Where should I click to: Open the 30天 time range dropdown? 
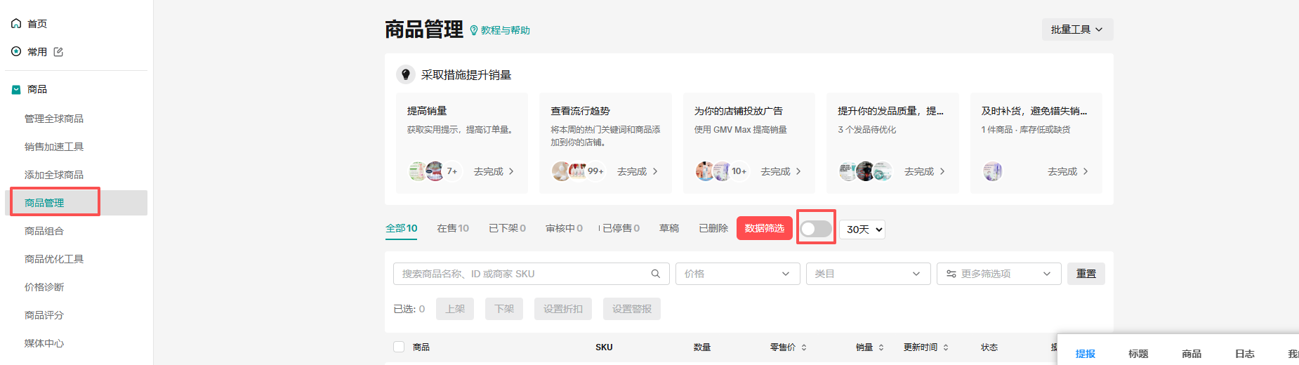pos(862,230)
